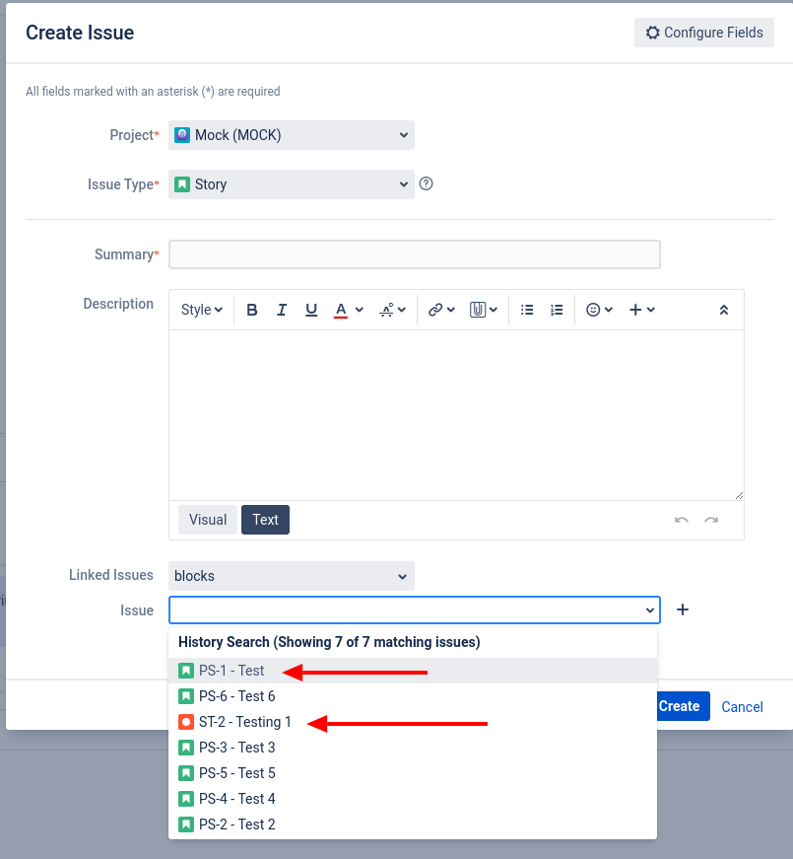
Task: Click the History Search results header
Action: click(x=329, y=642)
